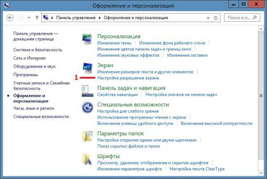
Task: Open the Персонализация heading link
Action: (119, 36)
